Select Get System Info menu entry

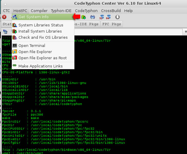click(43, 17)
